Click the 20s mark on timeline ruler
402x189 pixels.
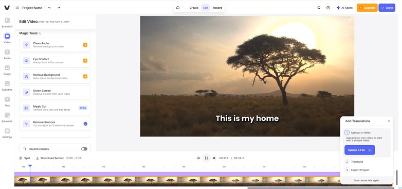[224, 167]
